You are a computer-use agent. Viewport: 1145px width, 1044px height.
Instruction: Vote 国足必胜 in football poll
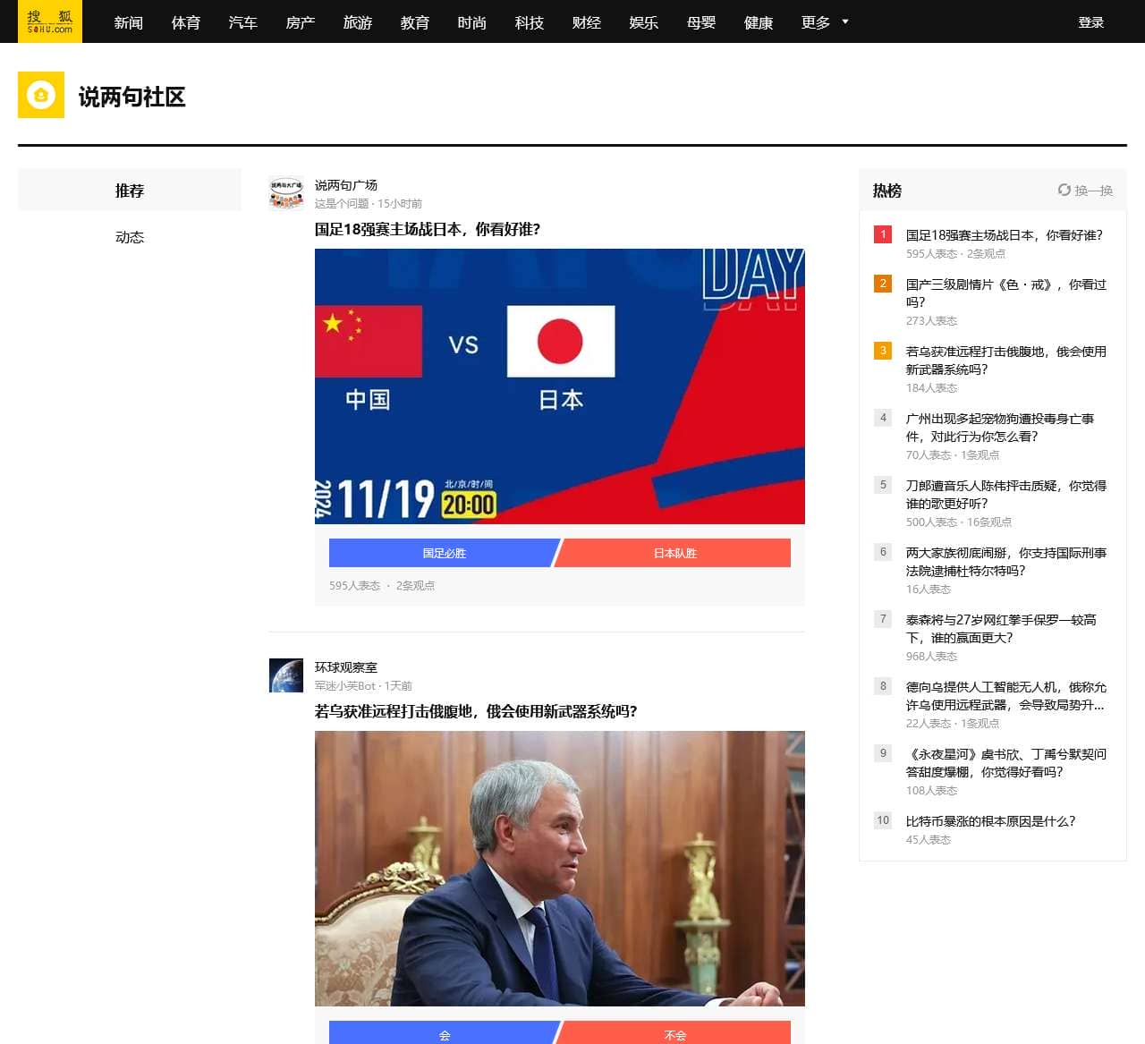click(444, 553)
